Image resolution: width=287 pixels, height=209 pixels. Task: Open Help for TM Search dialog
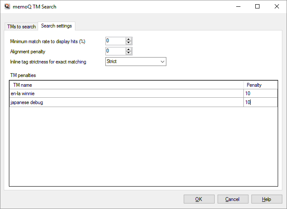click(267, 199)
